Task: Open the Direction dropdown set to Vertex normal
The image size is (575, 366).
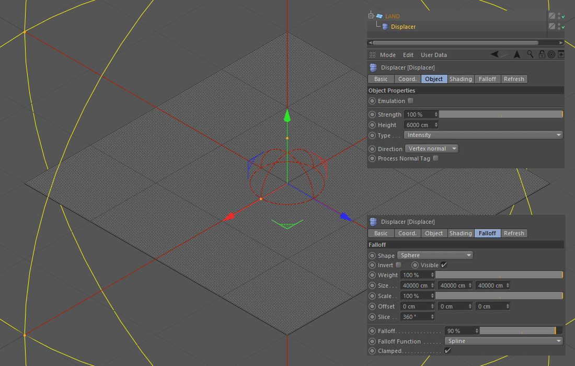Action: pos(432,148)
